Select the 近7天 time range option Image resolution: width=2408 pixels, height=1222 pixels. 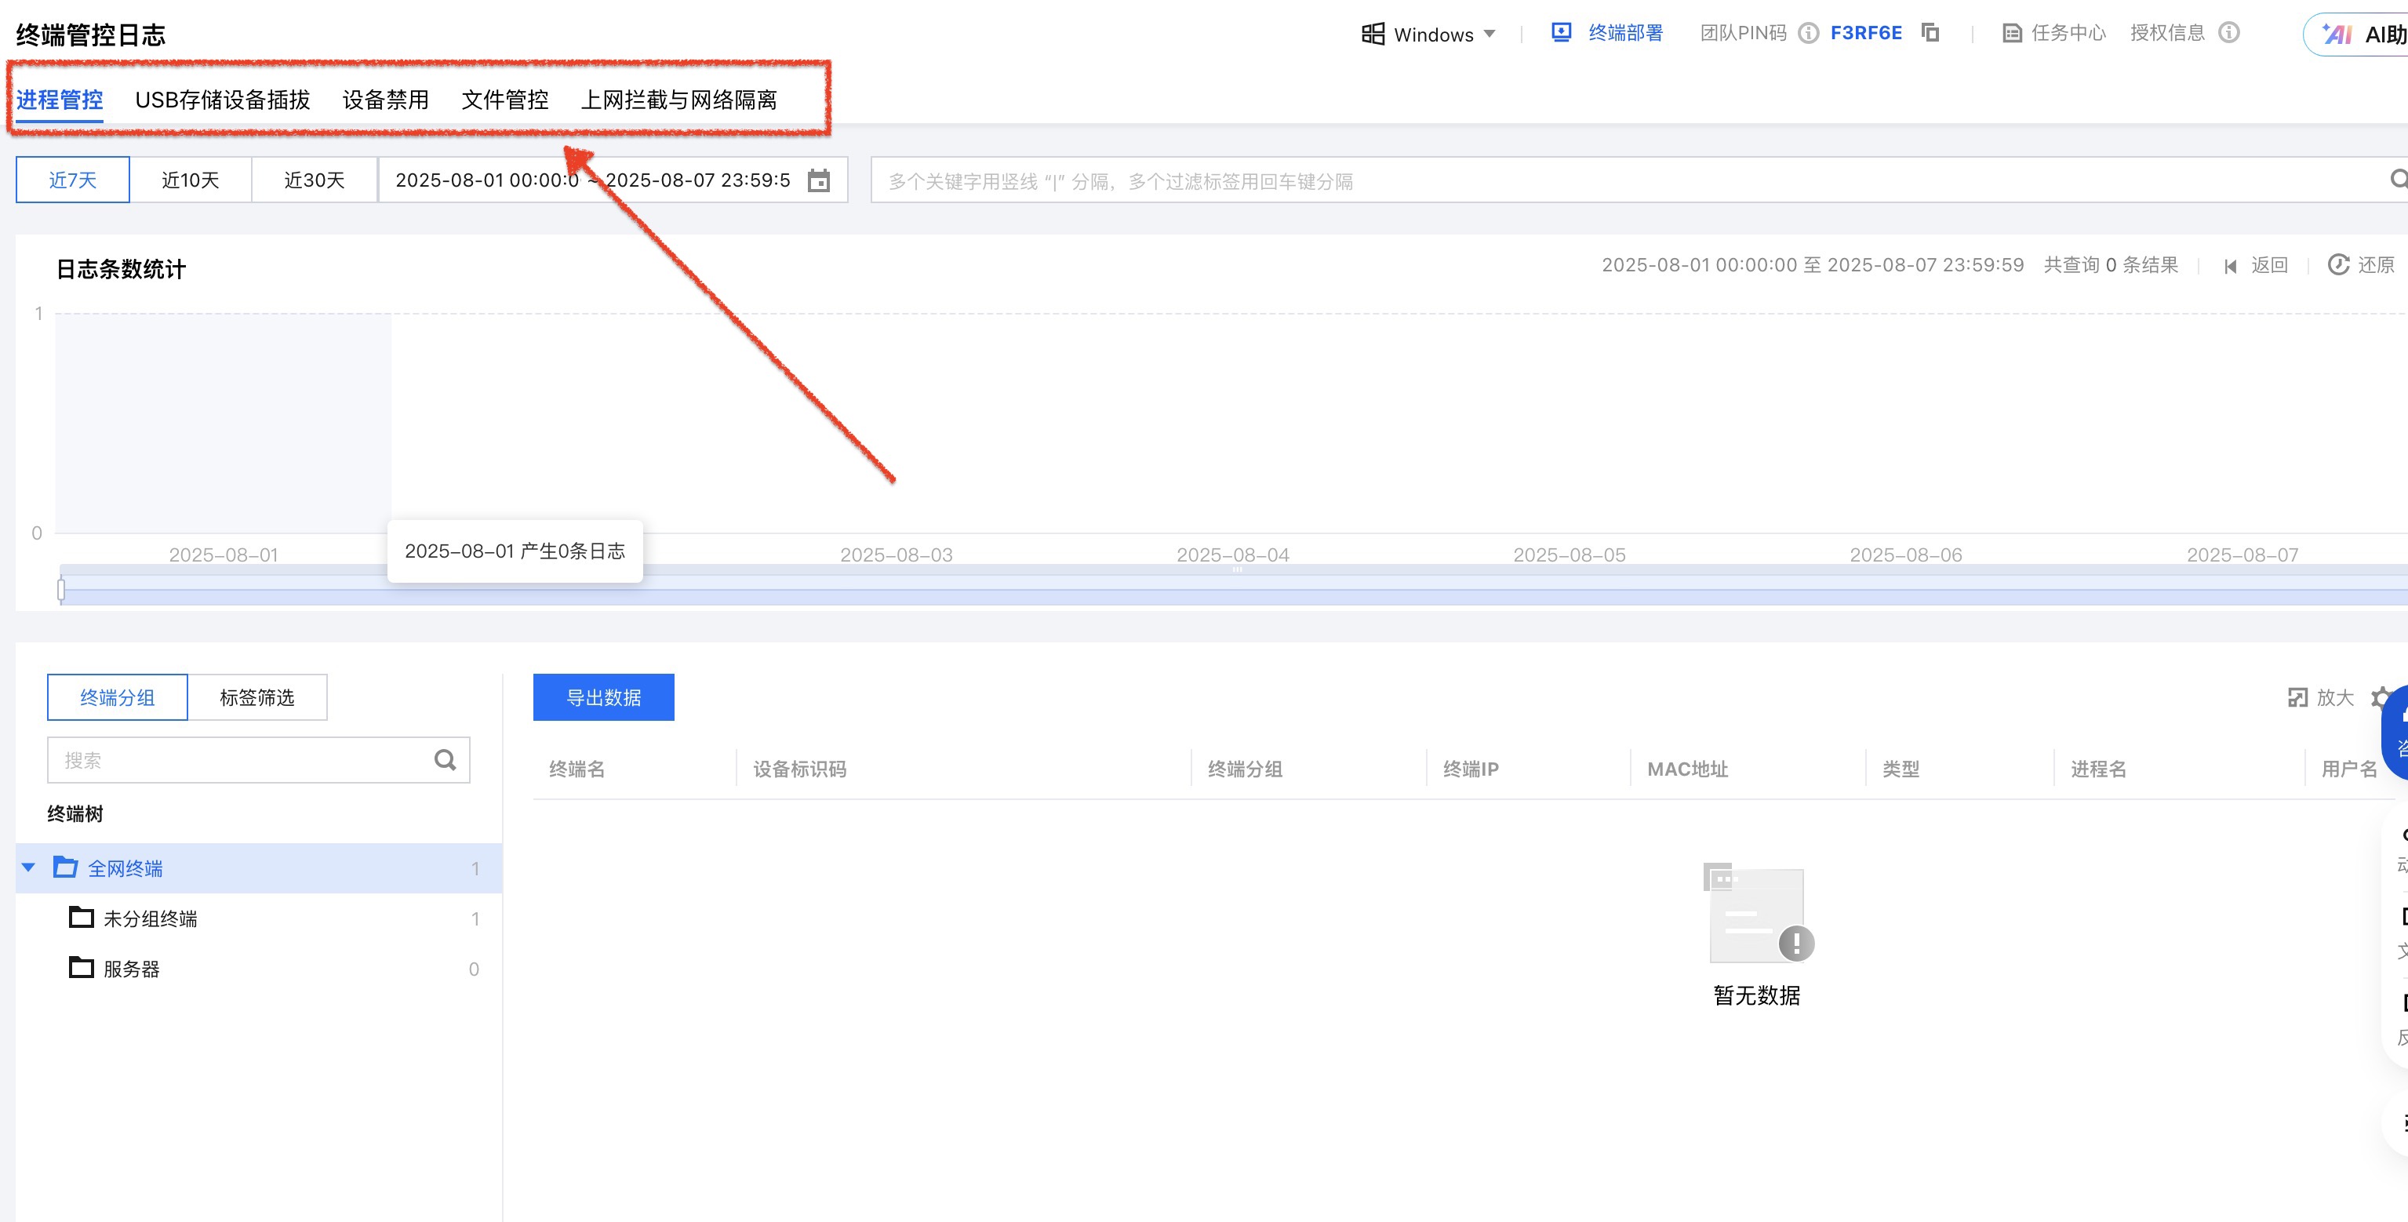73,180
